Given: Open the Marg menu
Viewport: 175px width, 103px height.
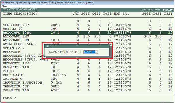Looking at the screenshot, I should (4, 6).
